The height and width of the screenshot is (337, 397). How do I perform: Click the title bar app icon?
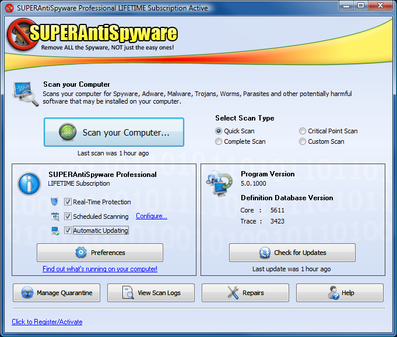tap(9, 8)
